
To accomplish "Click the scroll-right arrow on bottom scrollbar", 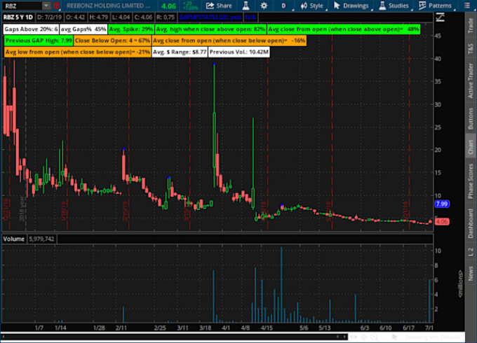I will (344, 337).
